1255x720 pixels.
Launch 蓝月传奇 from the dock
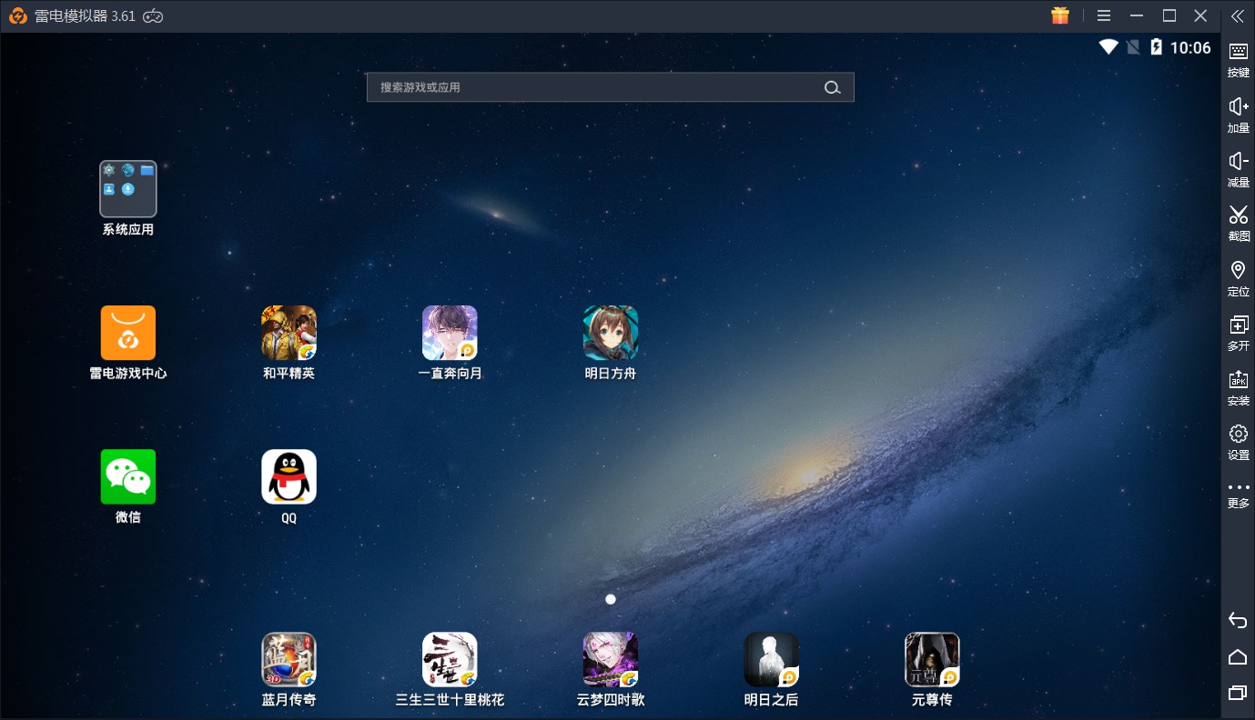pyautogui.click(x=288, y=660)
